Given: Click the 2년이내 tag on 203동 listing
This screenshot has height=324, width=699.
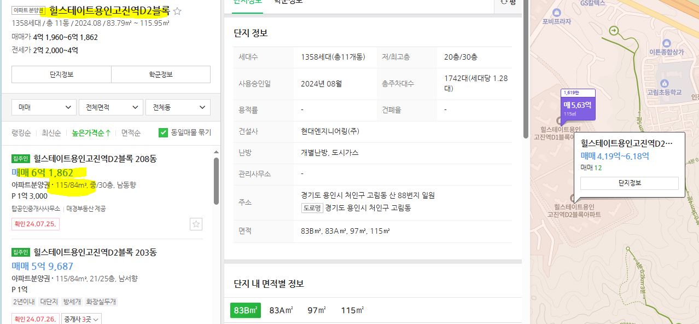Looking at the screenshot, I should point(24,302).
